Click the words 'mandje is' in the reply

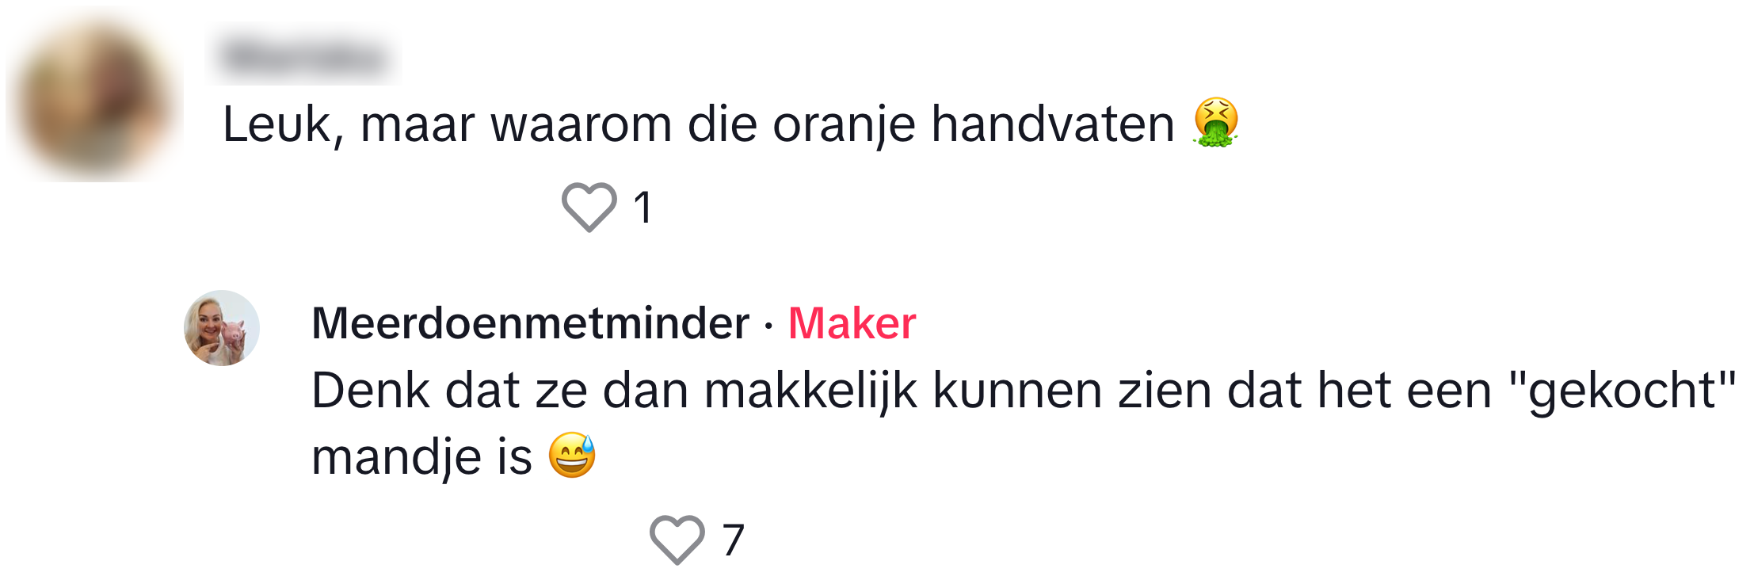pyautogui.click(x=421, y=457)
